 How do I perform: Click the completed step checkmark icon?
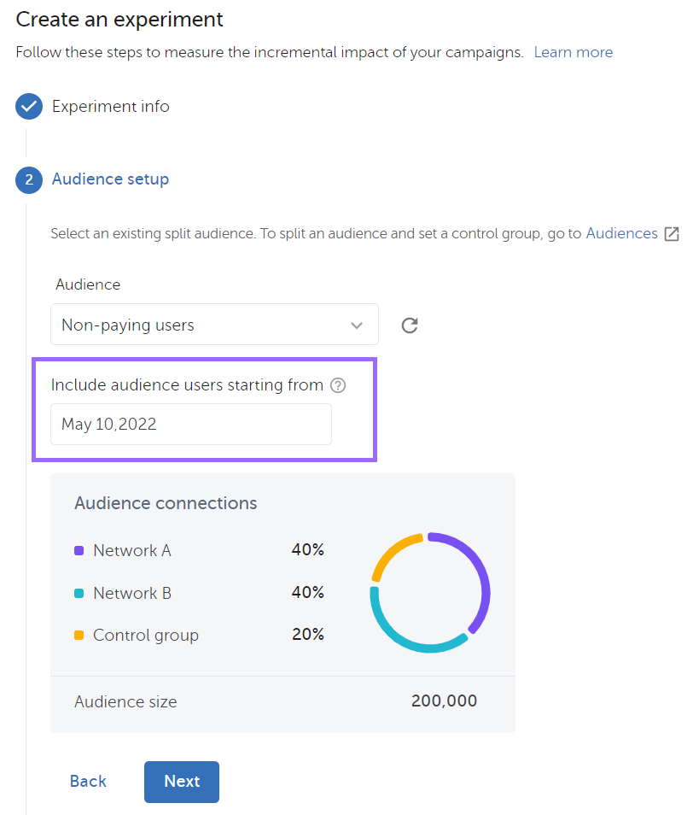(x=29, y=107)
